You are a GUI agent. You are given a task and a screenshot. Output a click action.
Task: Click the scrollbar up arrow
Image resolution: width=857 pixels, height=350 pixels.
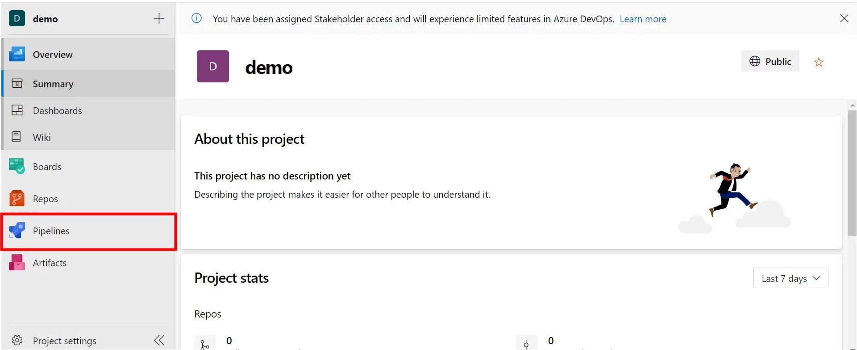click(x=852, y=105)
